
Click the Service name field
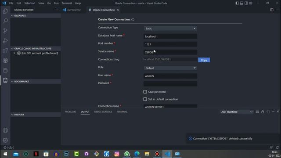170,52
